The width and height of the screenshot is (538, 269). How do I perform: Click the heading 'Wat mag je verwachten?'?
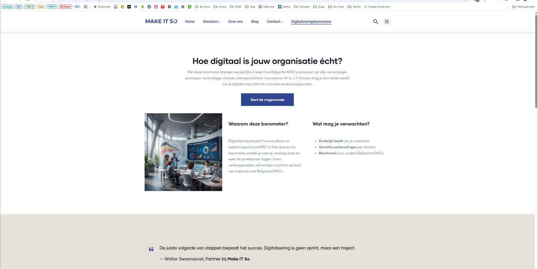click(x=341, y=124)
